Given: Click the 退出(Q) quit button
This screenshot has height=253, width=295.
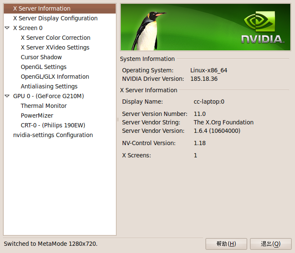Looking at the screenshot, I should [x=270, y=244].
